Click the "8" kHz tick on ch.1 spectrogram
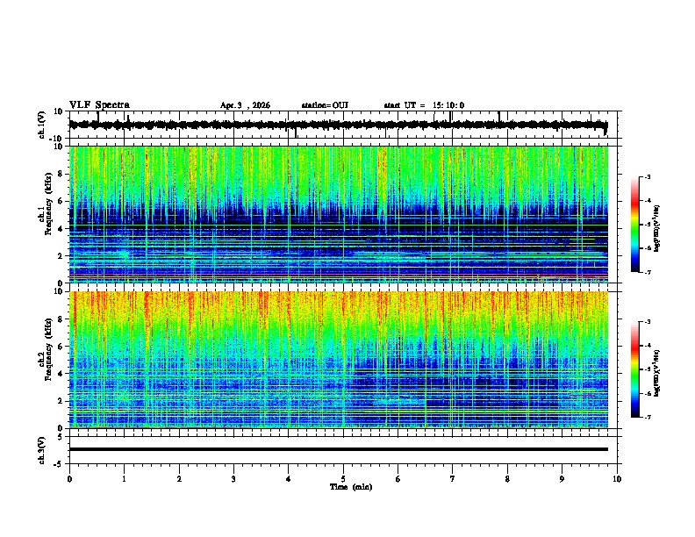The image size is (695, 537). tap(61, 174)
